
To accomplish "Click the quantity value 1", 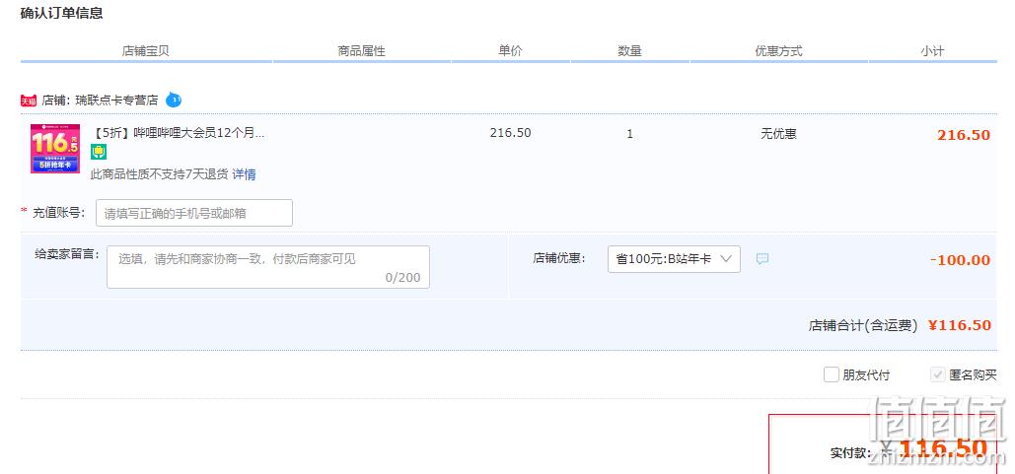I will 630,134.
